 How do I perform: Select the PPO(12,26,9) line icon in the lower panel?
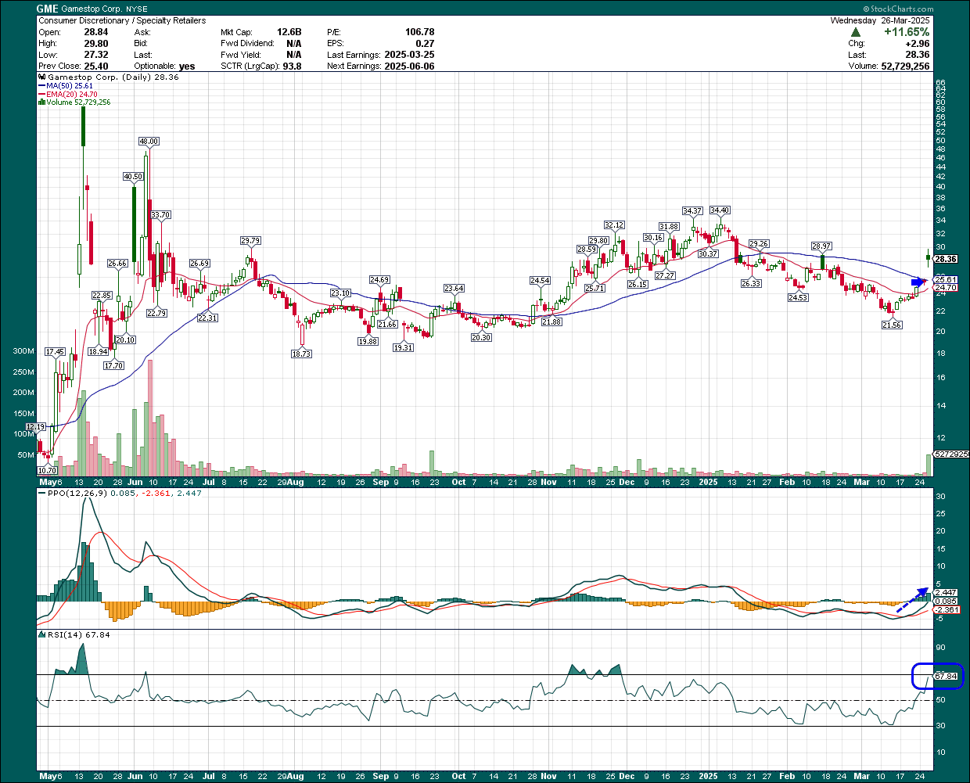click(x=41, y=493)
